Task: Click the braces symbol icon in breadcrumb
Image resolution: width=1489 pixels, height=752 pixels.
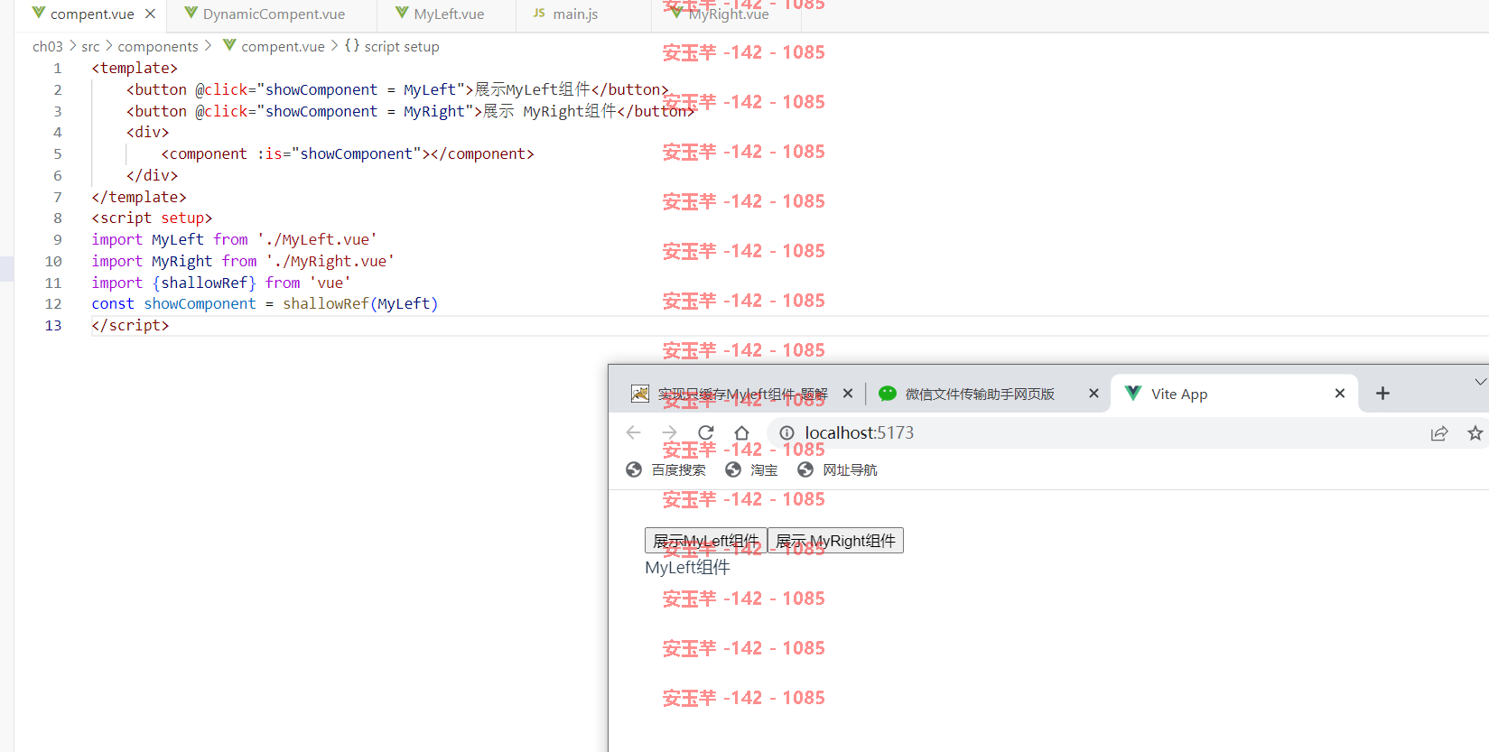Action: coord(352,46)
